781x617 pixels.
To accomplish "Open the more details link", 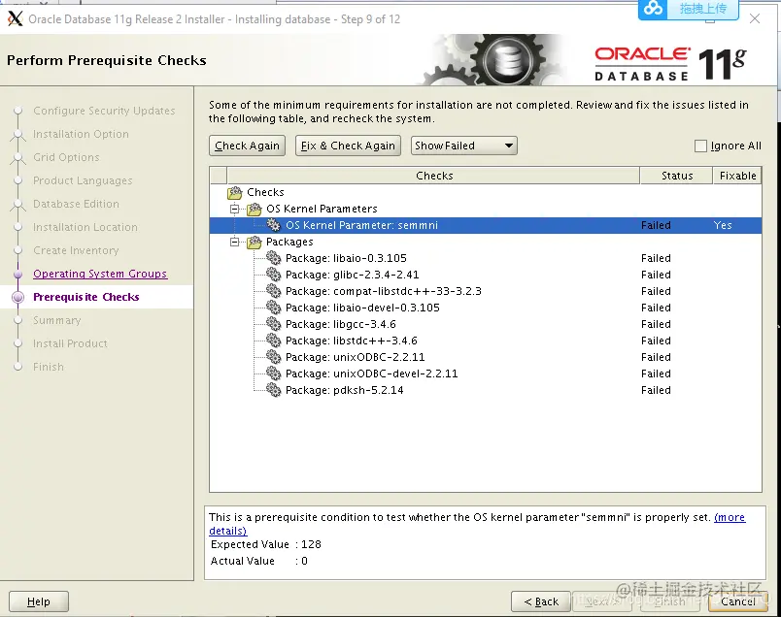I will point(730,517).
